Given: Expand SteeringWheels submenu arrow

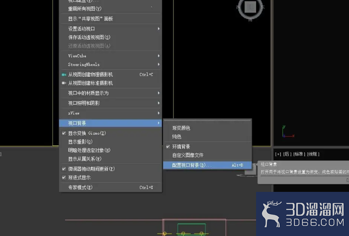Looking at the screenshot, I should [158, 64].
